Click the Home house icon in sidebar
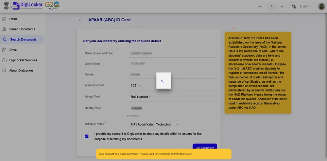Viewport: 327px width, 161px height. 4,19
